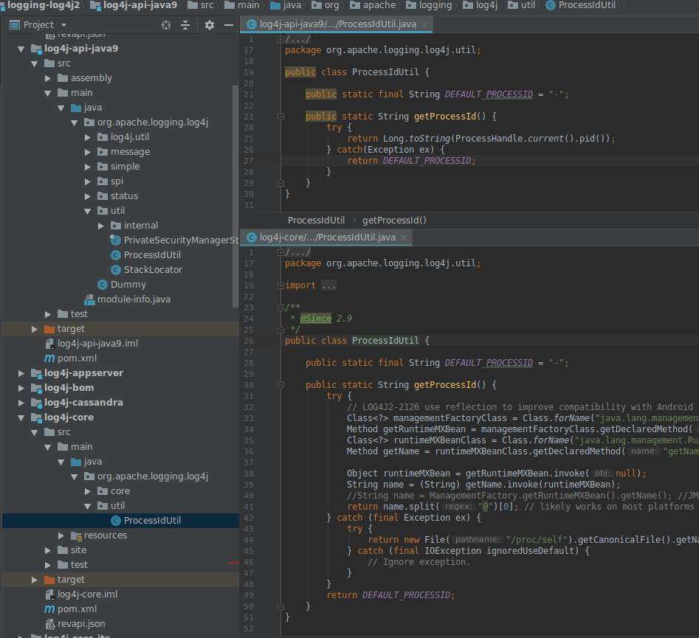
Task: Click the Project panel scrollbar thumb
Action: (x=235, y=196)
